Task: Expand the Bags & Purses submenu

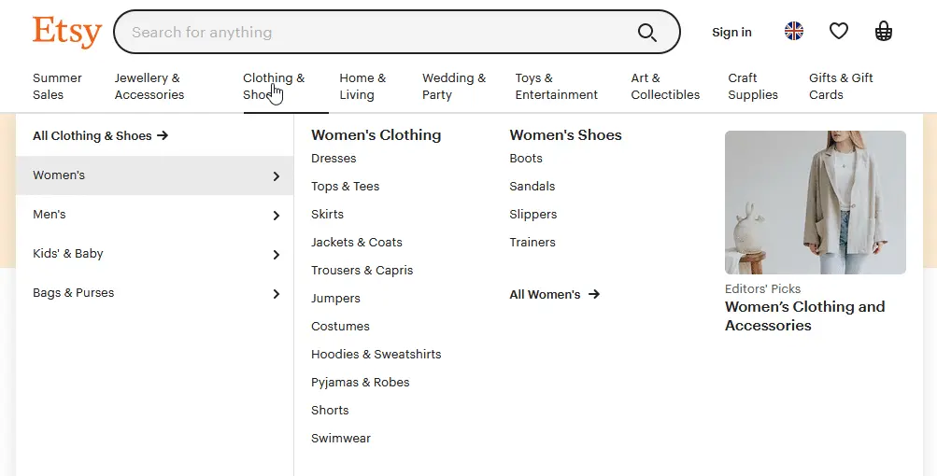Action: click(x=276, y=294)
